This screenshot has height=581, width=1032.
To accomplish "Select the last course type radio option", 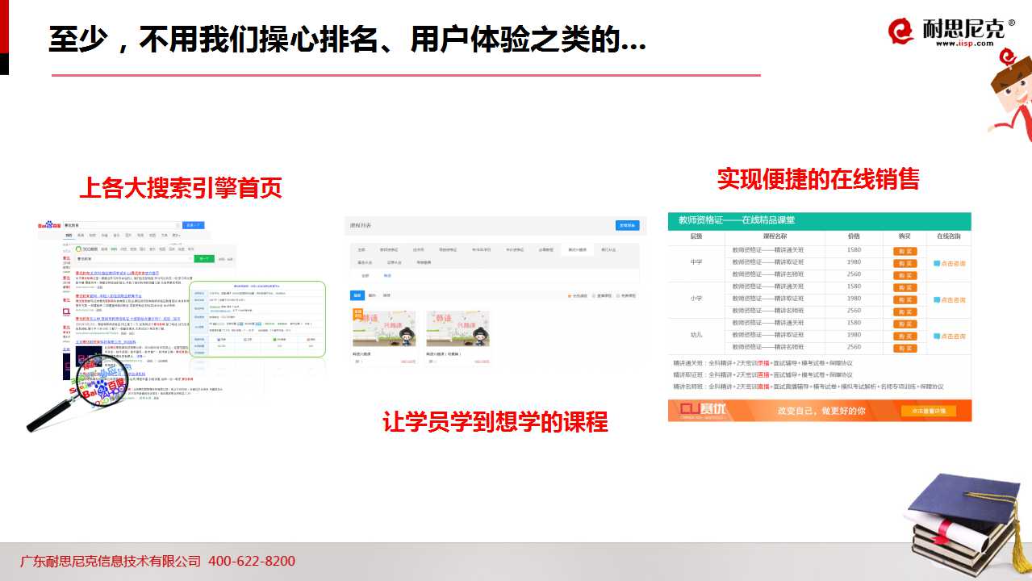I will (618, 296).
